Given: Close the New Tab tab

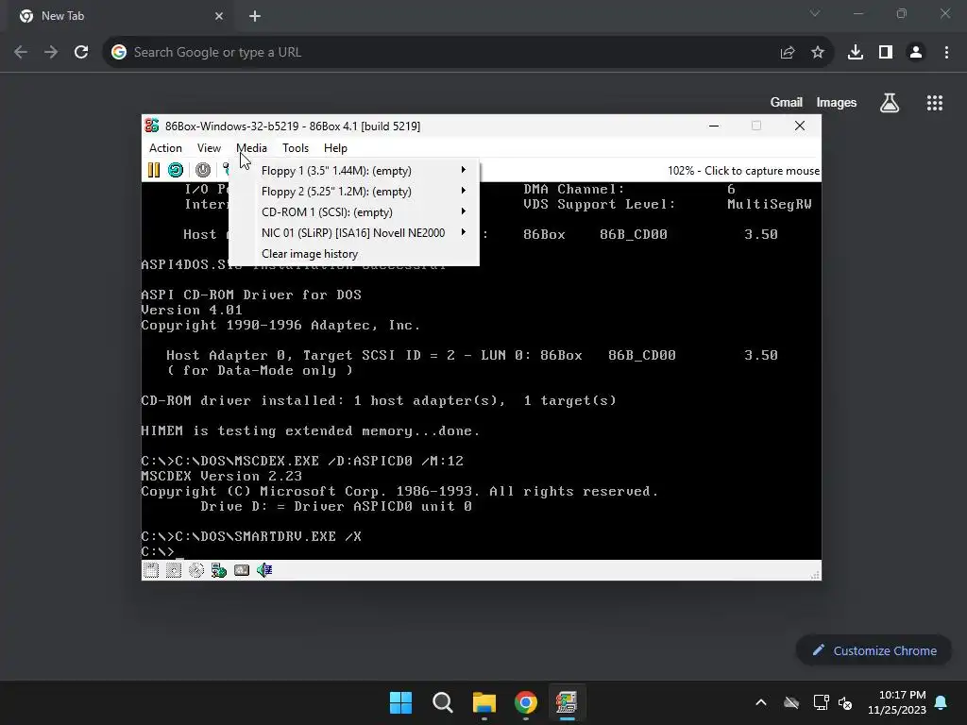Looking at the screenshot, I should pos(219,16).
